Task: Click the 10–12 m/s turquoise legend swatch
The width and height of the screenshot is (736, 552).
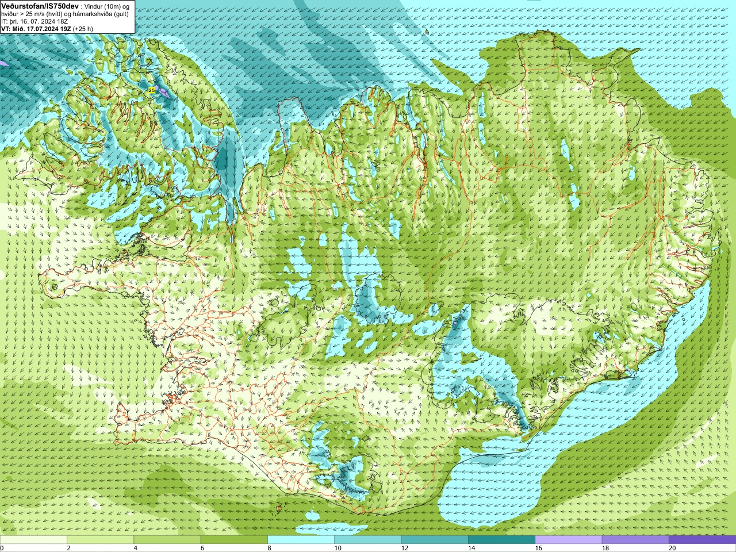Action: (x=368, y=540)
